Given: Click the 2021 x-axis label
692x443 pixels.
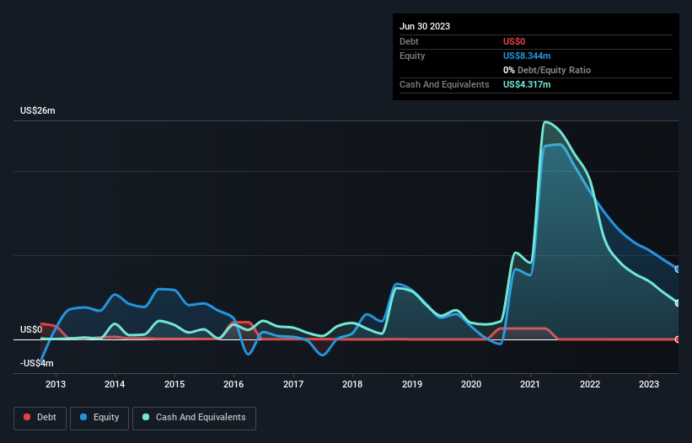Looking at the screenshot, I should tap(530, 384).
